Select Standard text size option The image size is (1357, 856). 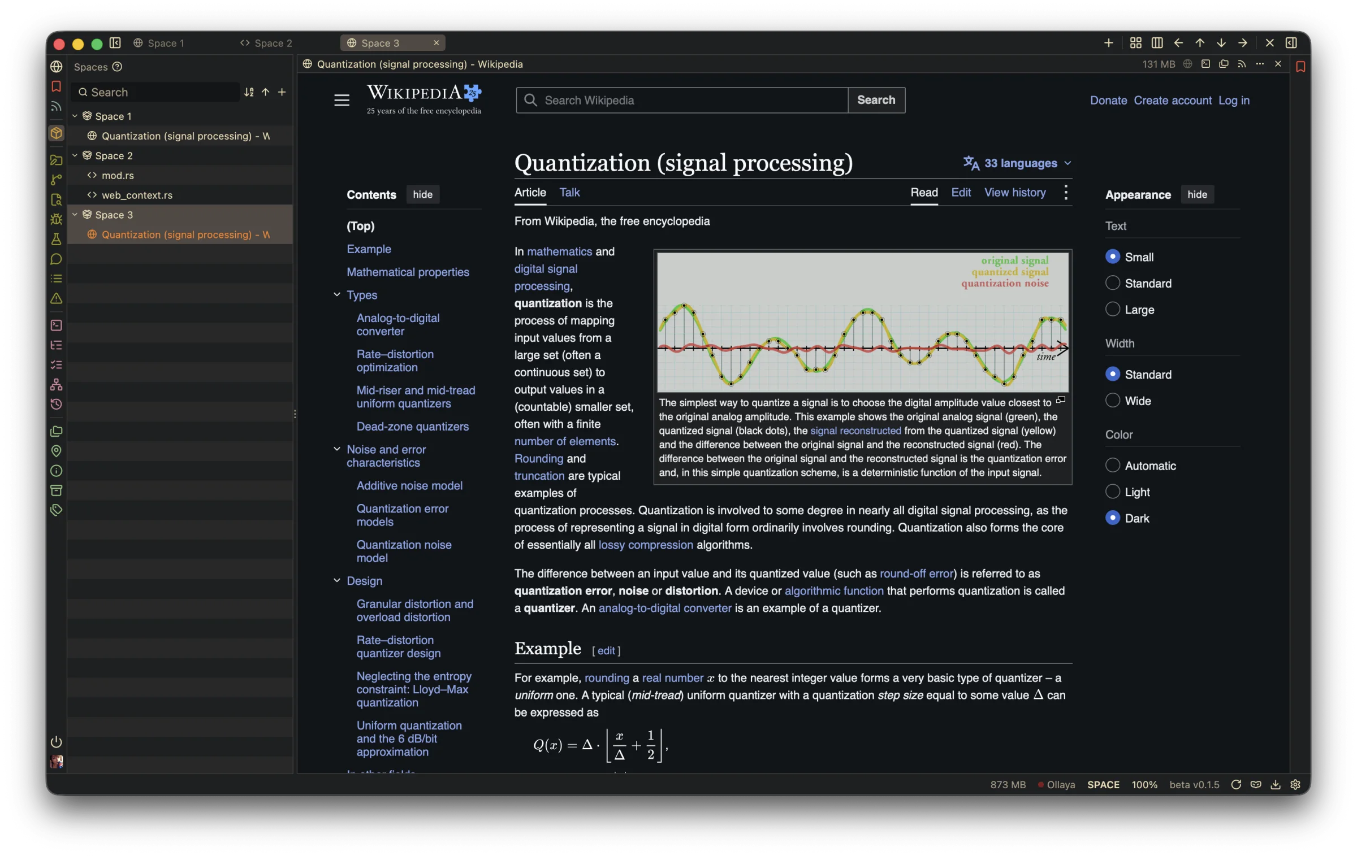(x=1112, y=283)
